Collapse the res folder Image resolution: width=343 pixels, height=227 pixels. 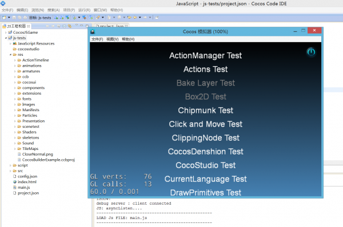point(10,55)
